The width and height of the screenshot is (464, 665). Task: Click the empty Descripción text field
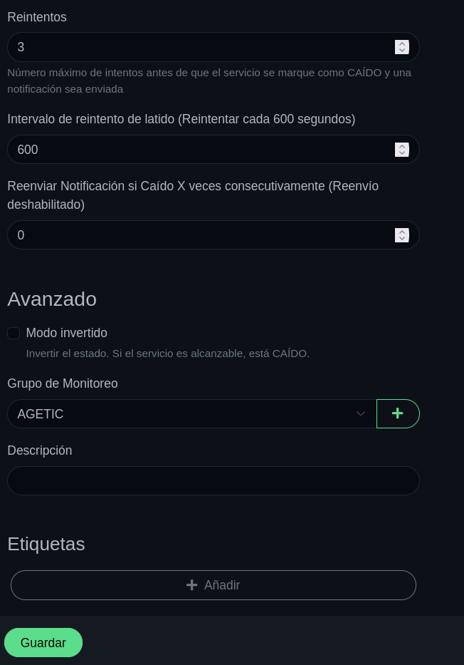click(x=213, y=481)
